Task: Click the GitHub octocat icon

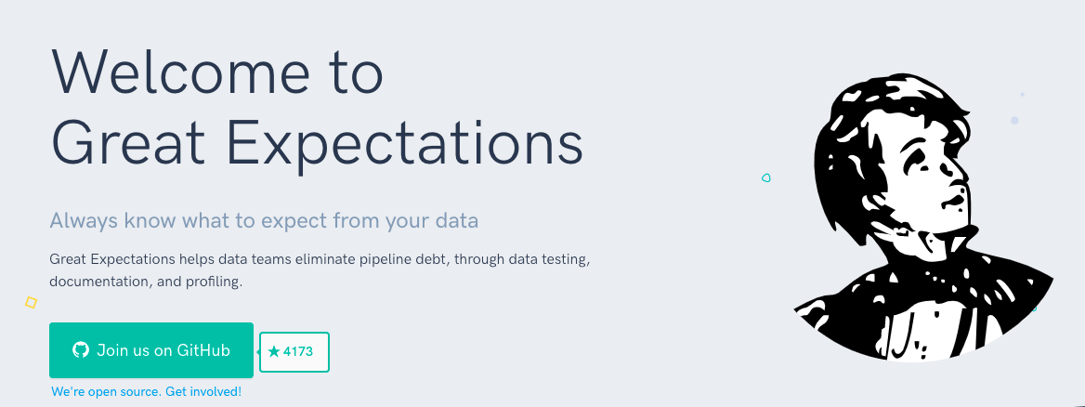Action: pyautogui.click(x=81, y=350)
